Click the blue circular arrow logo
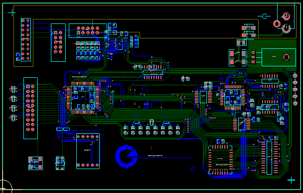Screen dimensions: 303x193 point(127,156)
